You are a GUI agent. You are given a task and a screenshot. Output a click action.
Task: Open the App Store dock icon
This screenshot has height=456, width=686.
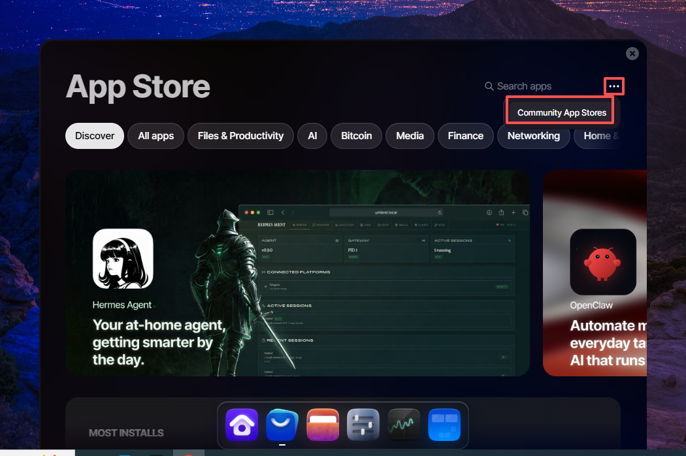pyautogui.click(x=282, y=425)
